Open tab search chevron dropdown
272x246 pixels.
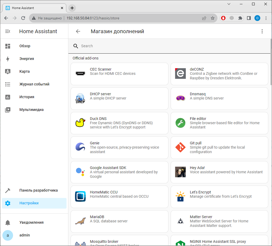pyautogui.click(x=229, y=4)
